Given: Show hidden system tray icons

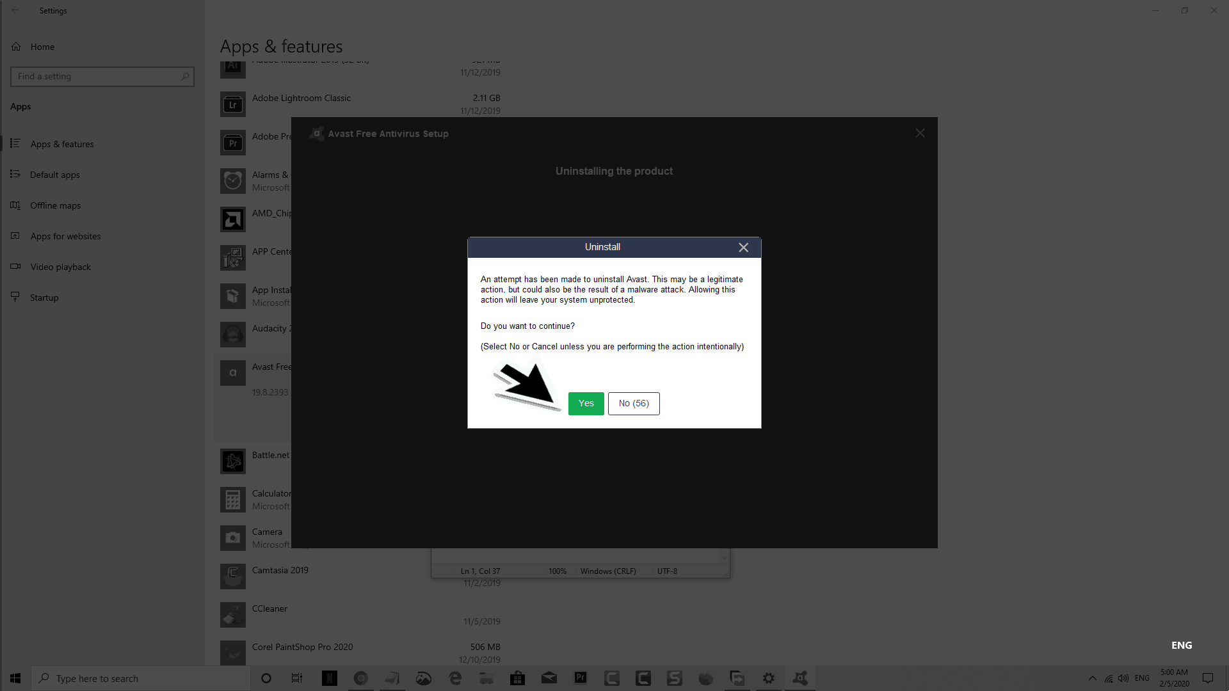Looking at the screenshot, I should (1093, 678).
